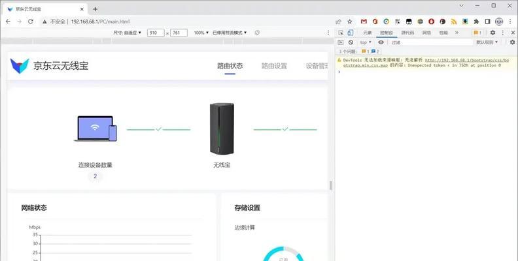Image resolution: width=518 pixels, height=261 pixels.
Task: Switch to the 源代码 Sources tab
Action: click(x=407, y=33)
